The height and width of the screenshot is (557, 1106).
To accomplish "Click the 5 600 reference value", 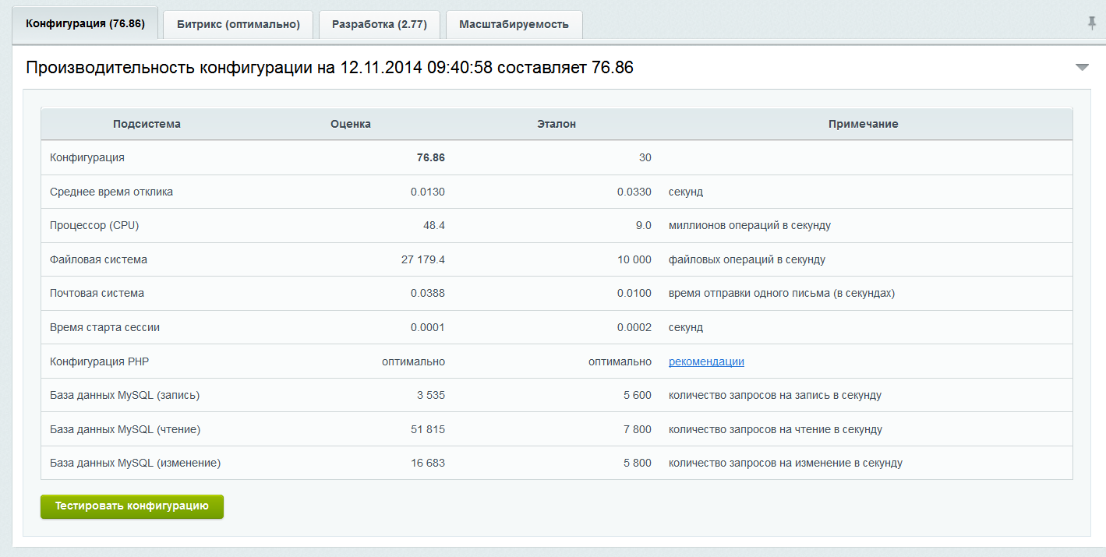I will tap(638, 395).
